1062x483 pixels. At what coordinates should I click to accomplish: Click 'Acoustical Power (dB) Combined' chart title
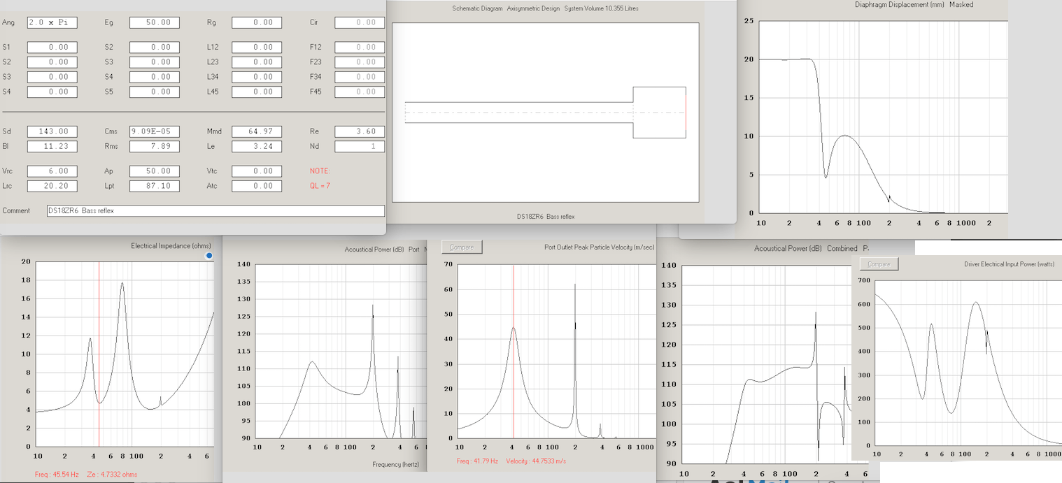coord(806,249)
